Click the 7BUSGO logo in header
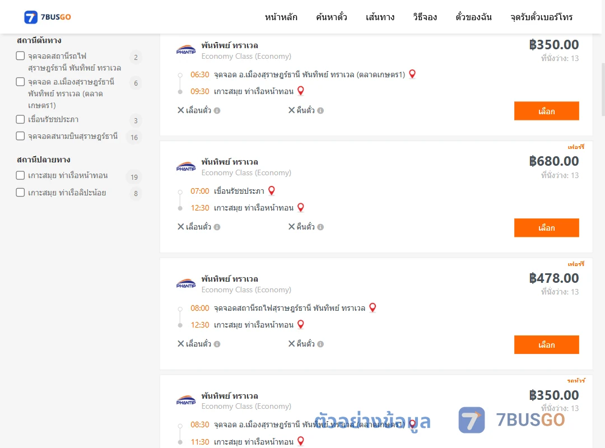The image size is (605, 448). (48, 17)
